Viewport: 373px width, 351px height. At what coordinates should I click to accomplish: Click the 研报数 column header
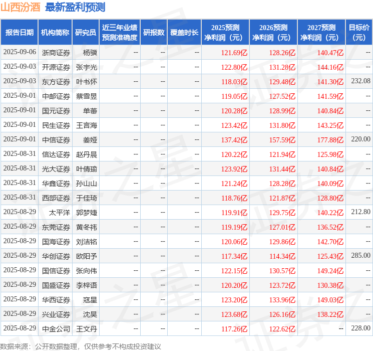(154, 33)
